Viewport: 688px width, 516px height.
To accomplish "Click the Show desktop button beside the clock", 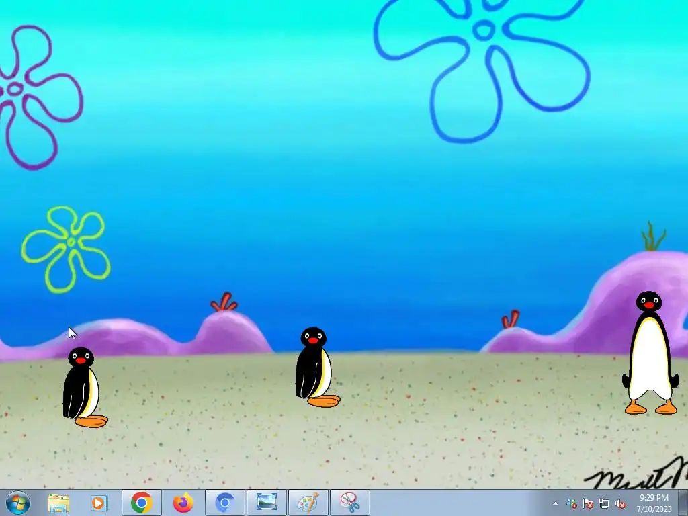I will [x=683, y=503].
